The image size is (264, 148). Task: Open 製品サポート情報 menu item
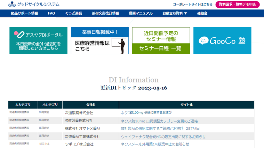tap(24, 13)
